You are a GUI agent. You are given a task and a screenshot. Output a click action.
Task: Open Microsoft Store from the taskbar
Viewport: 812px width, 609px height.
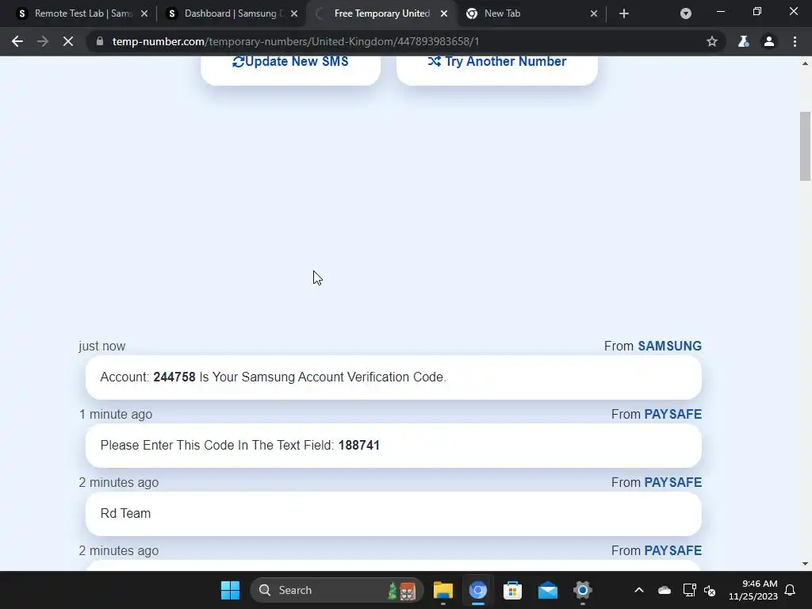[x=513, y=590]
